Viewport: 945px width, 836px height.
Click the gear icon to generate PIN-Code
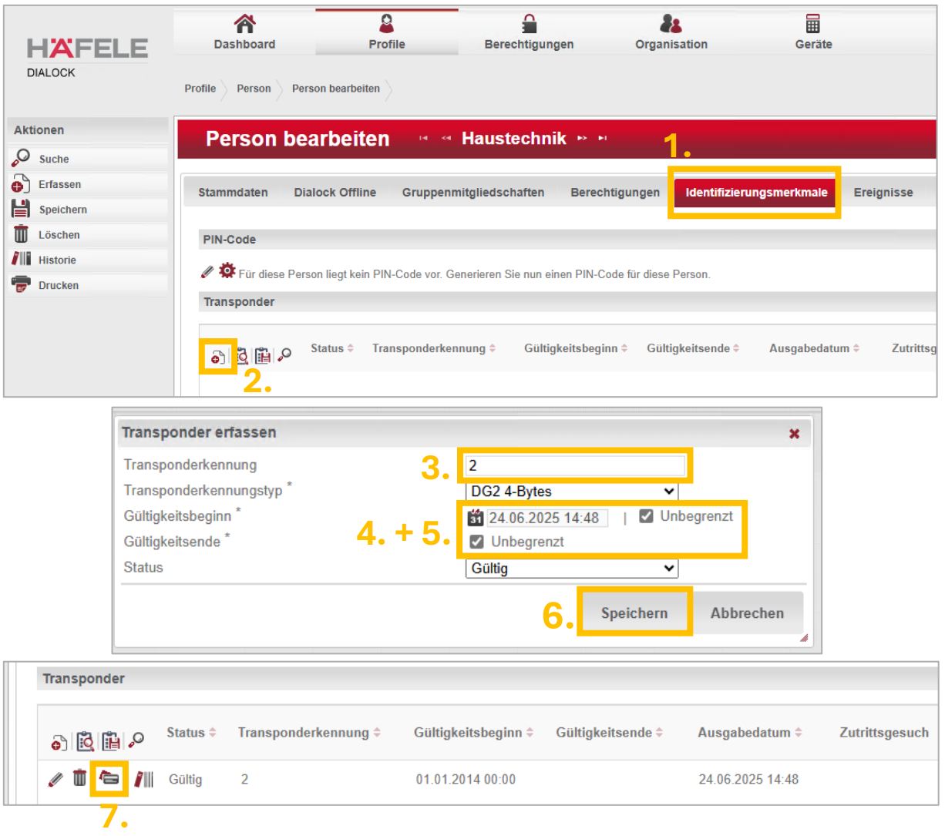[227, 270]
